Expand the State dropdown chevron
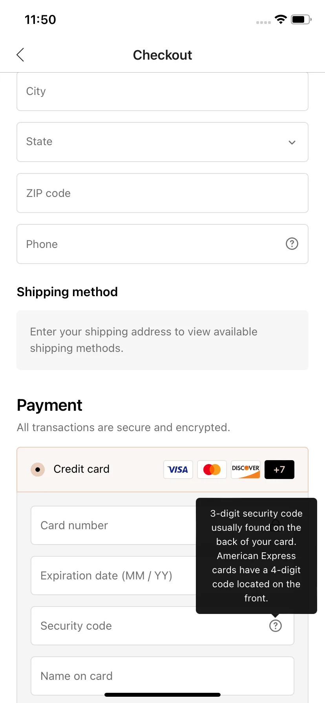The width and height of the screenshot is (325, 703). (x=292, y=142)
